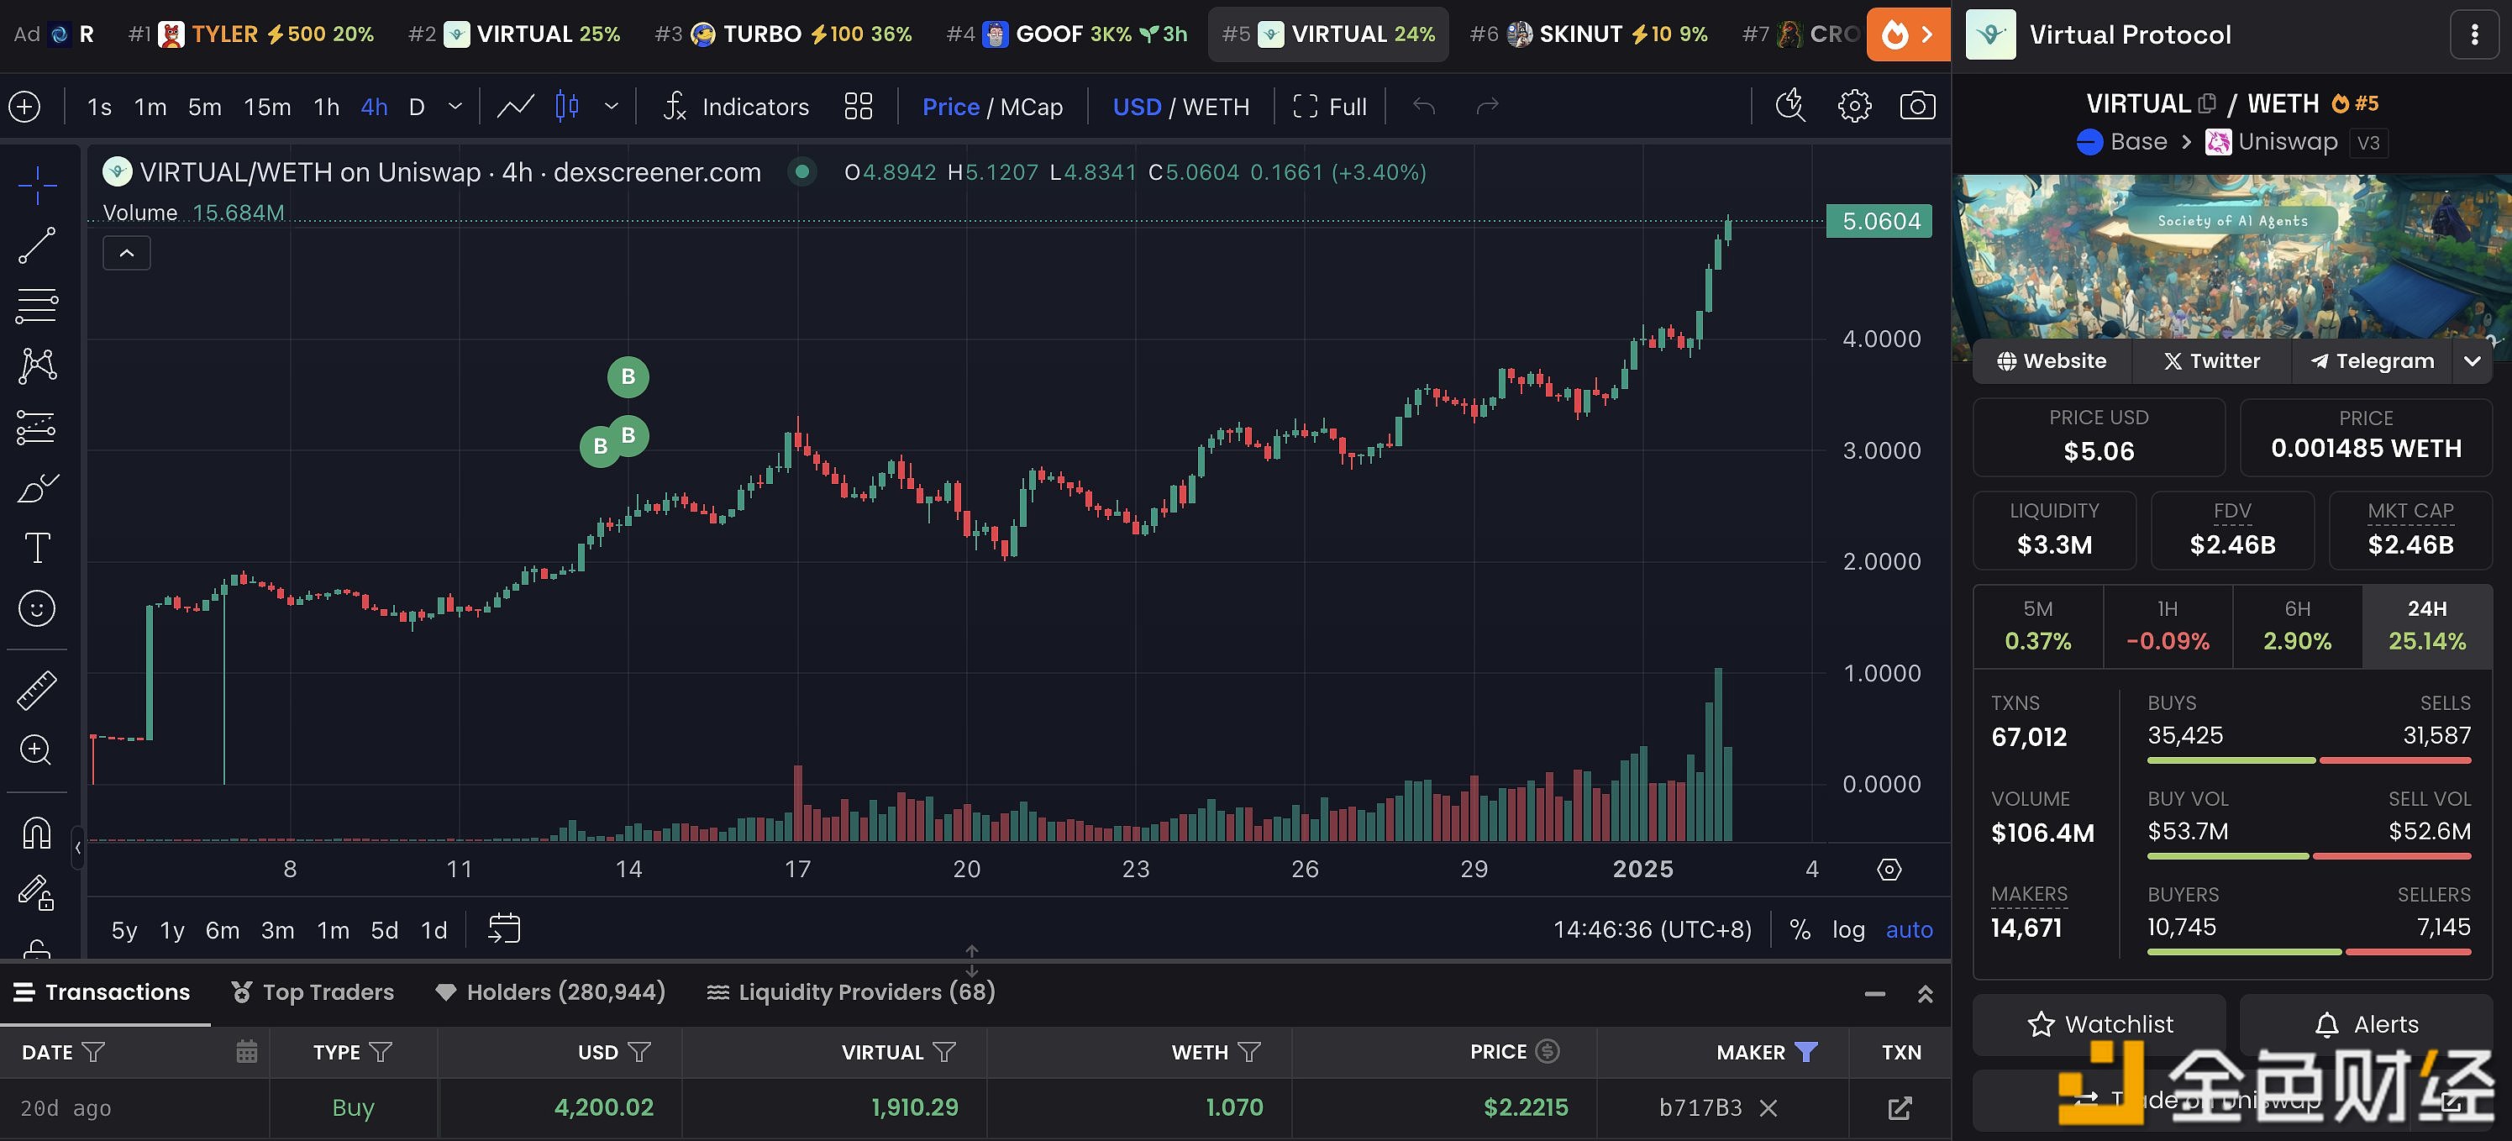This screenshot has width=2512, height=1141.
Task: Collapse the left drawing toolbar arrow
Action: 78,848
